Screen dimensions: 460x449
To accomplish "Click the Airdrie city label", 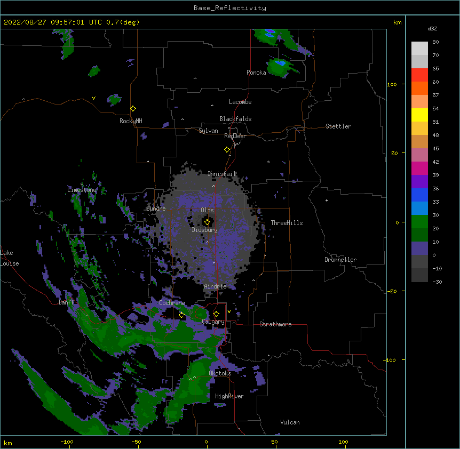I will 216,286.
